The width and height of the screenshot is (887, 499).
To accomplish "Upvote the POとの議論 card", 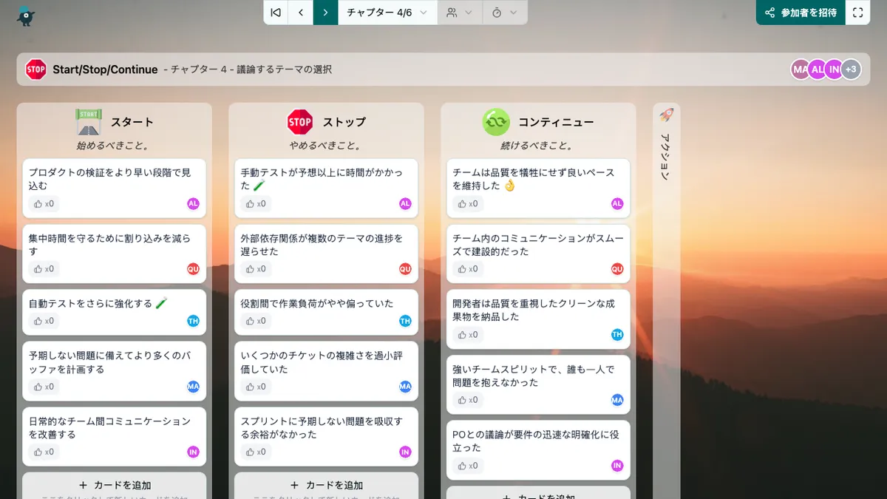I will pos(466,466).
